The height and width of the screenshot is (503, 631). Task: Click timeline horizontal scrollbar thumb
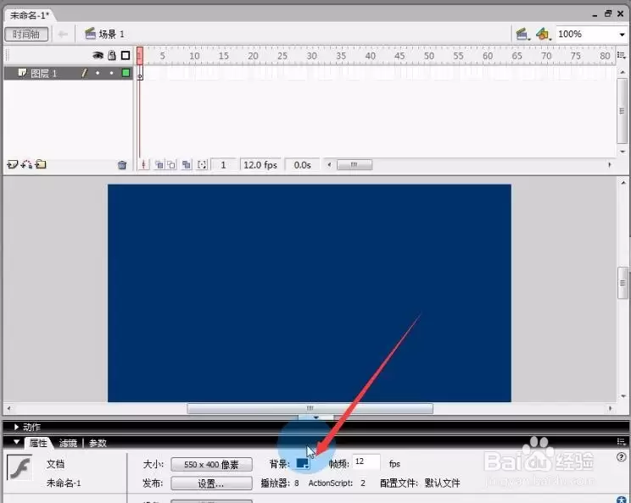click(x=355, y=165)
